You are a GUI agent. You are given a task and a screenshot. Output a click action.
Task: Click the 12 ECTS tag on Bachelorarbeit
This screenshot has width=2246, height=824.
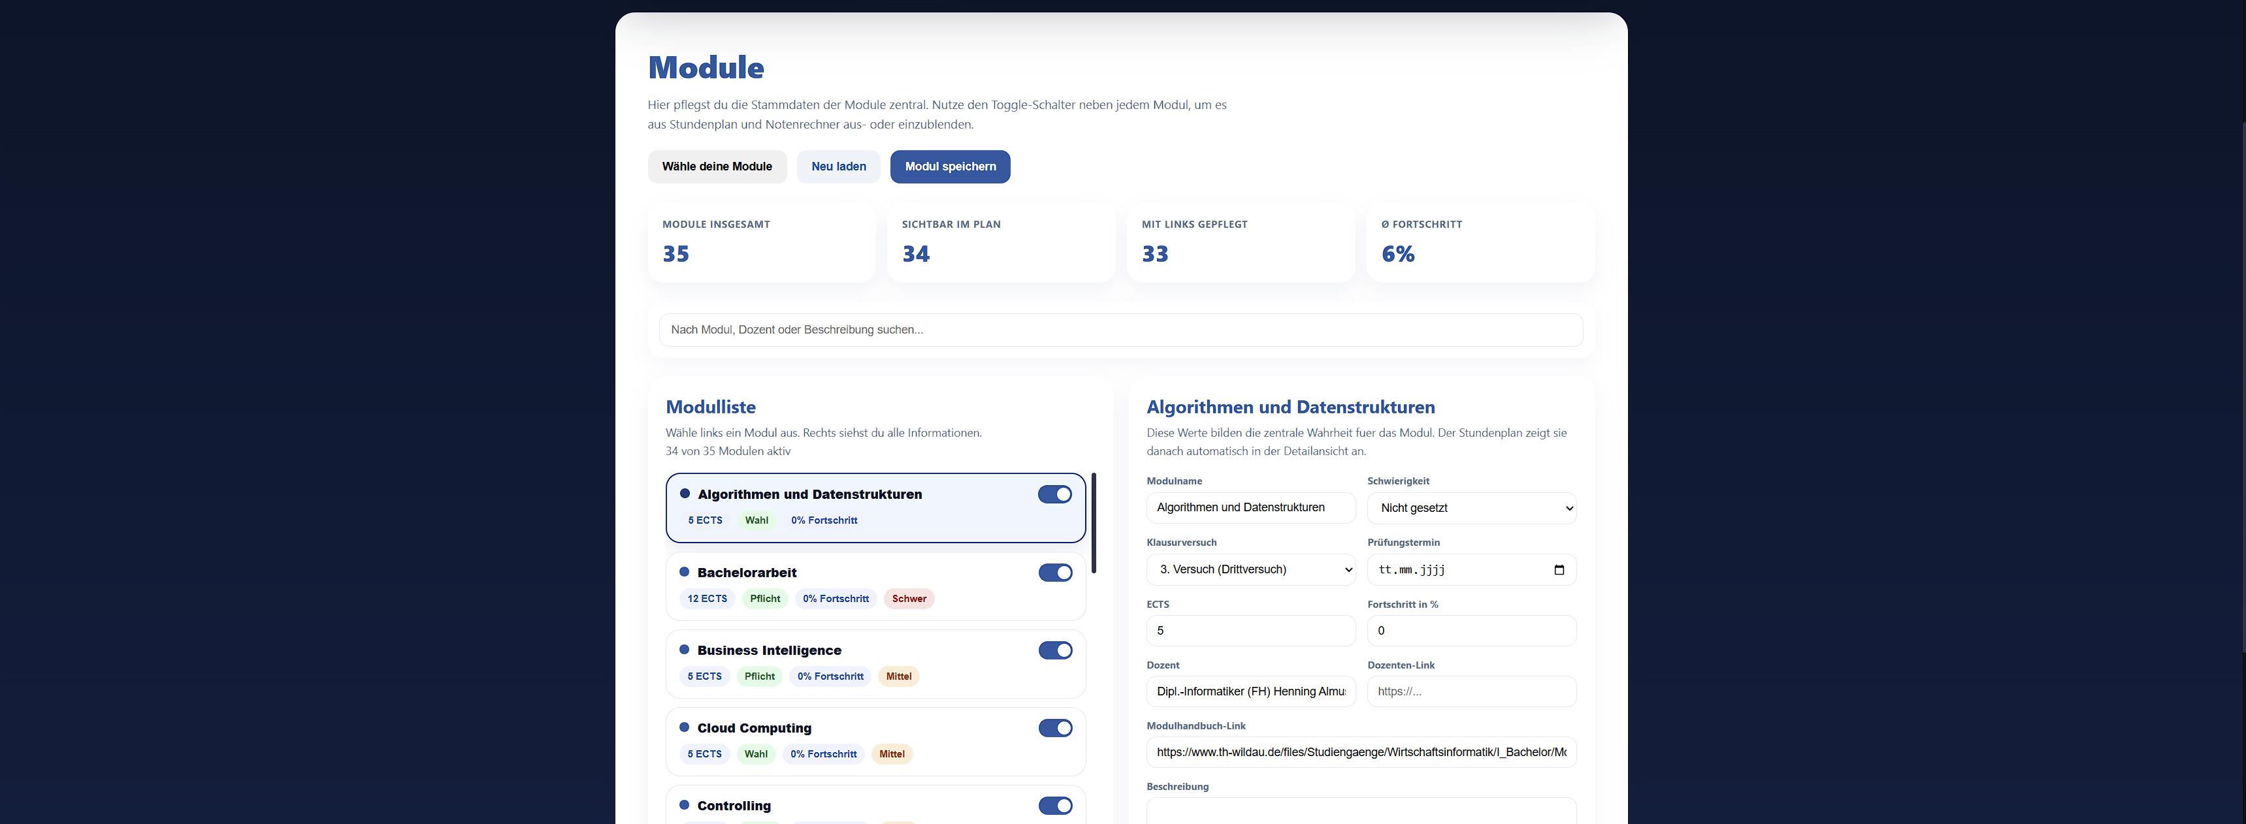(x=707, y=598)
